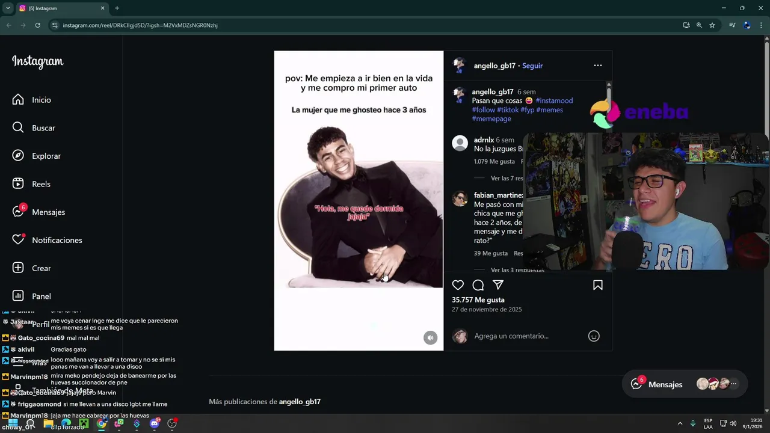Mute or unmute the reel audio
The width and height of the screenshot is (770, 433).
click(430, 338)
